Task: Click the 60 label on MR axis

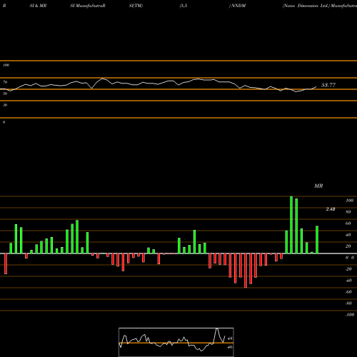Action: (x=348, y=223)
